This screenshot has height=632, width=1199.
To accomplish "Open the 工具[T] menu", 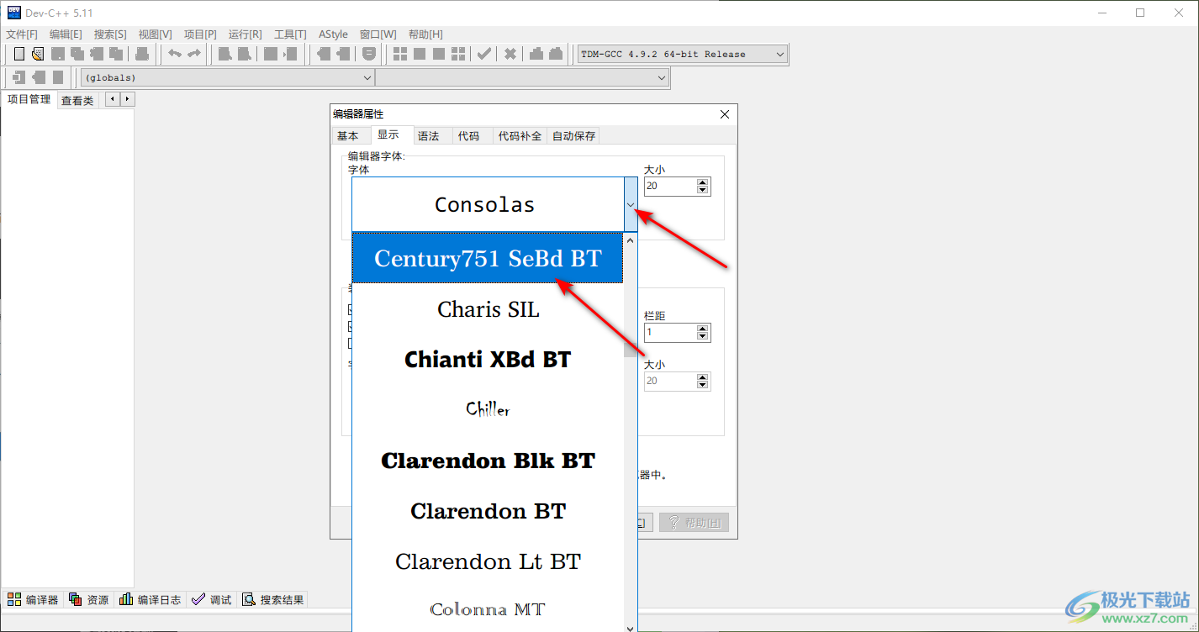I will 290,34.
